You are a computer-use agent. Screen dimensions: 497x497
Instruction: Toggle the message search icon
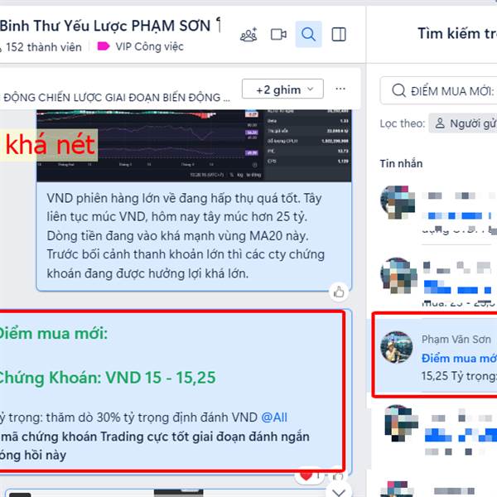[308, 34]
